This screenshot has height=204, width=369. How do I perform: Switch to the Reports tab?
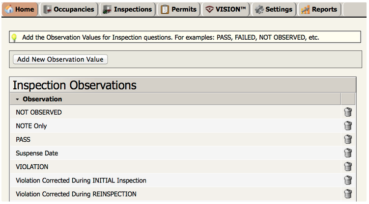tap(319, 9)
